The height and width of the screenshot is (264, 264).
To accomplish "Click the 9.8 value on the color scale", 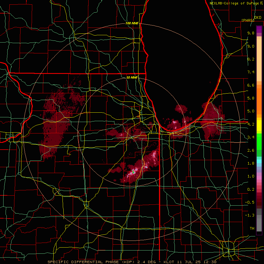I will 251,33.
